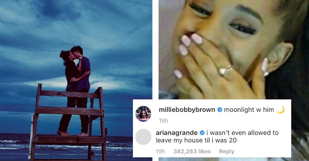Reply to arianagrande's comment

(x=227, y=152)
